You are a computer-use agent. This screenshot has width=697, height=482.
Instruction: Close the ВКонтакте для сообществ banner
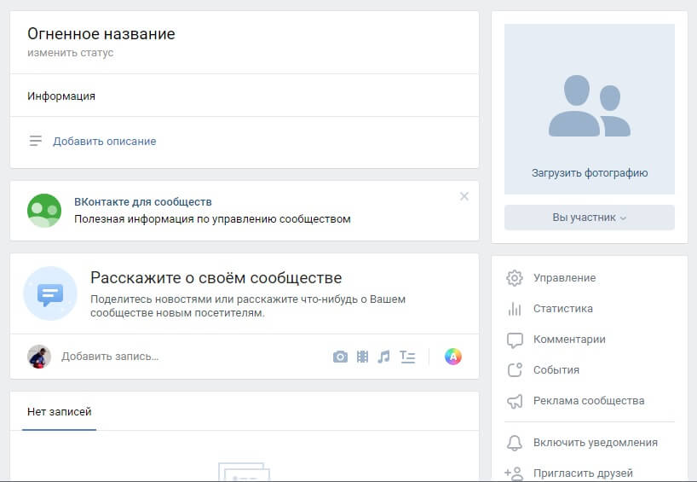pos(464,196)
